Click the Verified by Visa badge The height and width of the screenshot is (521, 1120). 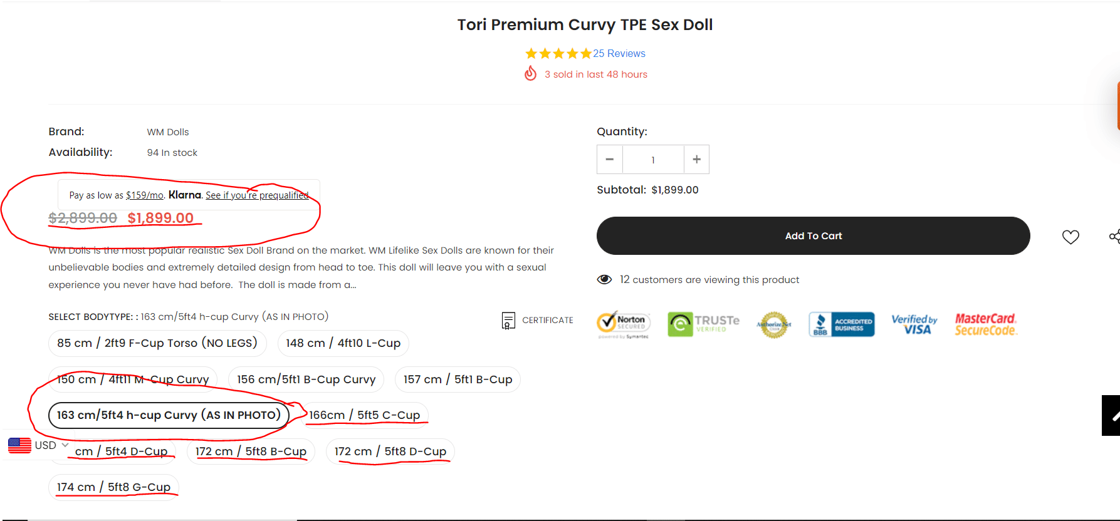click(914, 323)
